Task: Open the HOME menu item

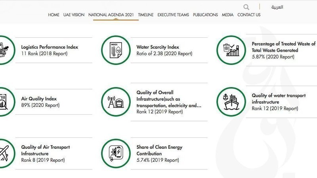Action: [x=53, y=15]
